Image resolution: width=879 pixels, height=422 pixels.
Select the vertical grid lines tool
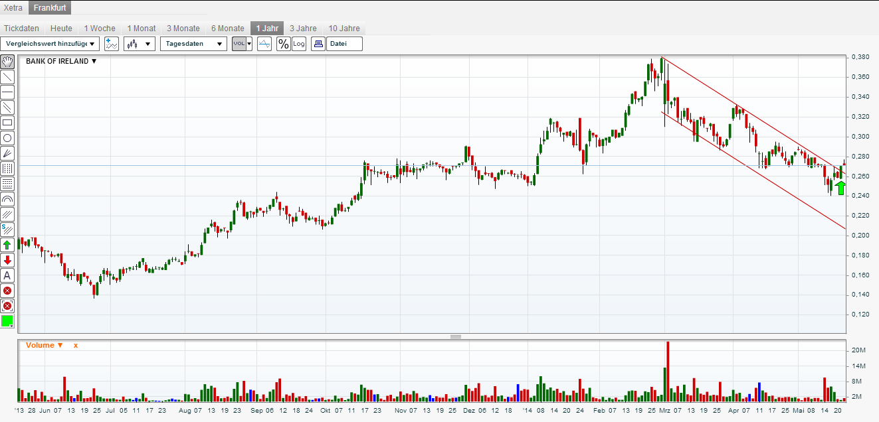(7, 169)
